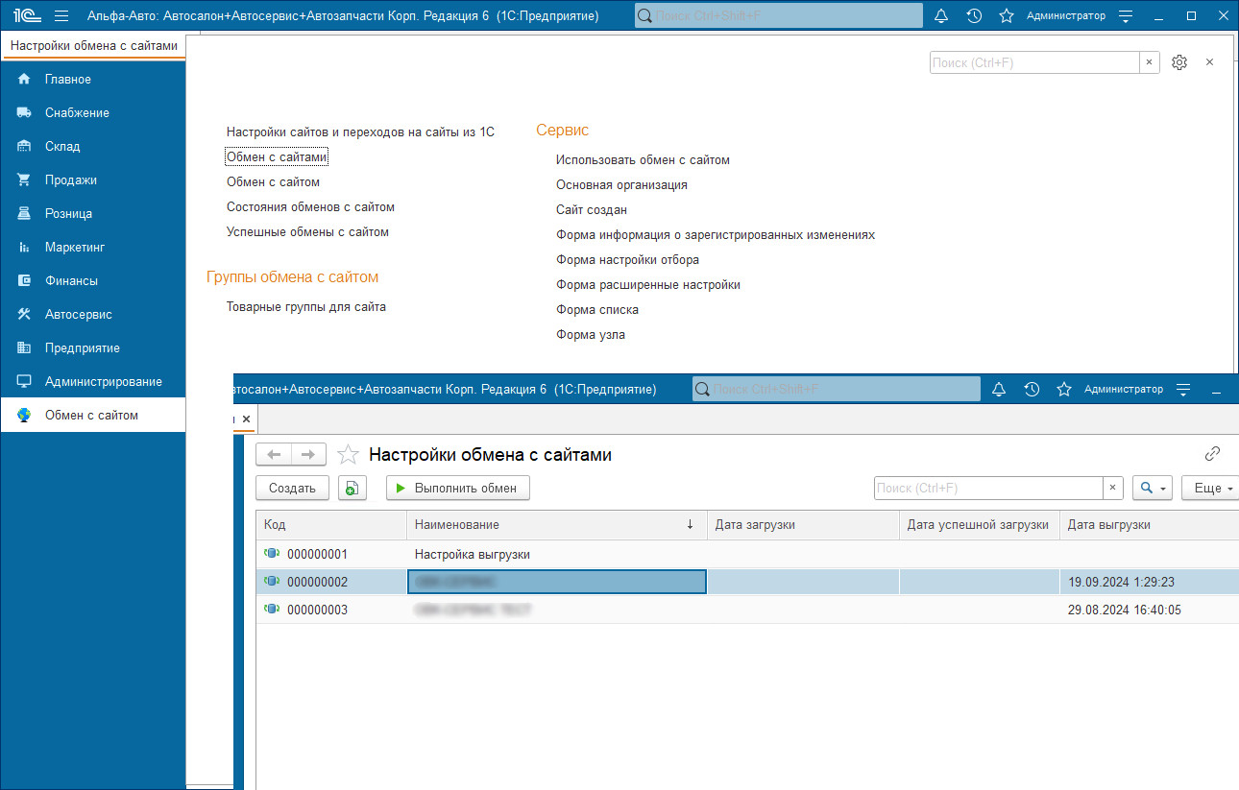Open Форма информация о зарегистрированных изменениях
Viewport: 1239px width, 790px height.
[716, 234]
